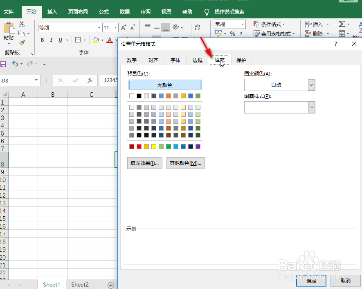This screenshot has height=289, width=362.
Task: Add a new sheet with plus button
Action: point(111,285)
